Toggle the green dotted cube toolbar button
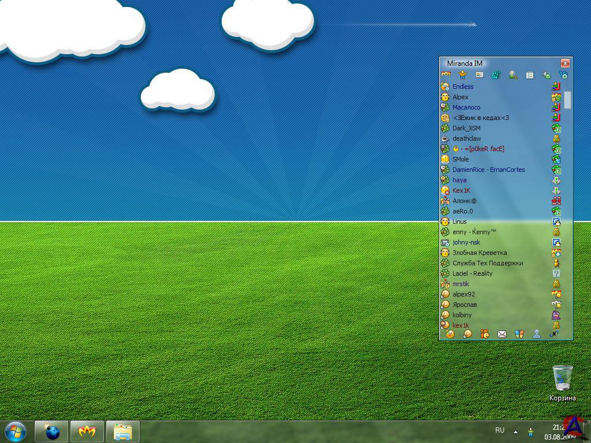The image size is (591, 443). pos(496,75)
